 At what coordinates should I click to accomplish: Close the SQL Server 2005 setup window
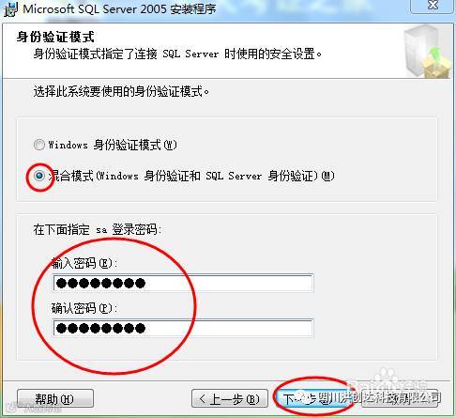433,6
